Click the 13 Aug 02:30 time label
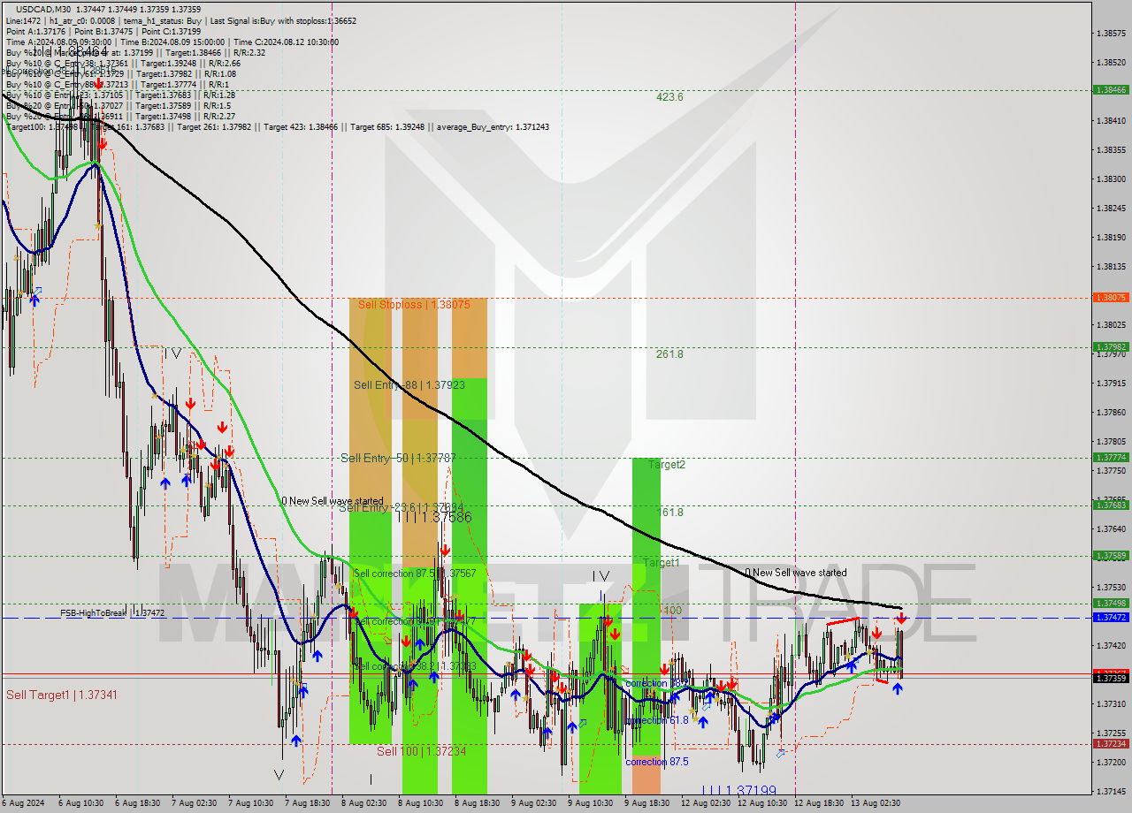 (x=876, y=803)
